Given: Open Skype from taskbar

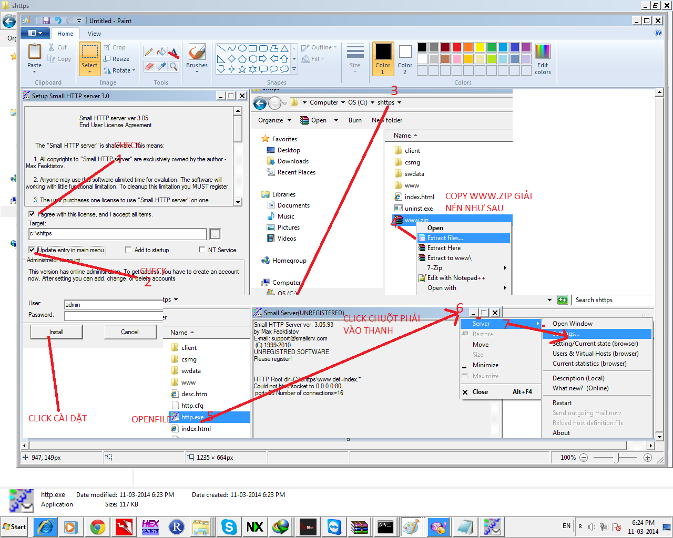Looking at the screenshot, I should [x=229, y=527].
